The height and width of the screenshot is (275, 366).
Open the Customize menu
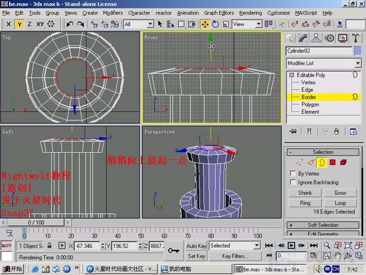coord(278,13)
